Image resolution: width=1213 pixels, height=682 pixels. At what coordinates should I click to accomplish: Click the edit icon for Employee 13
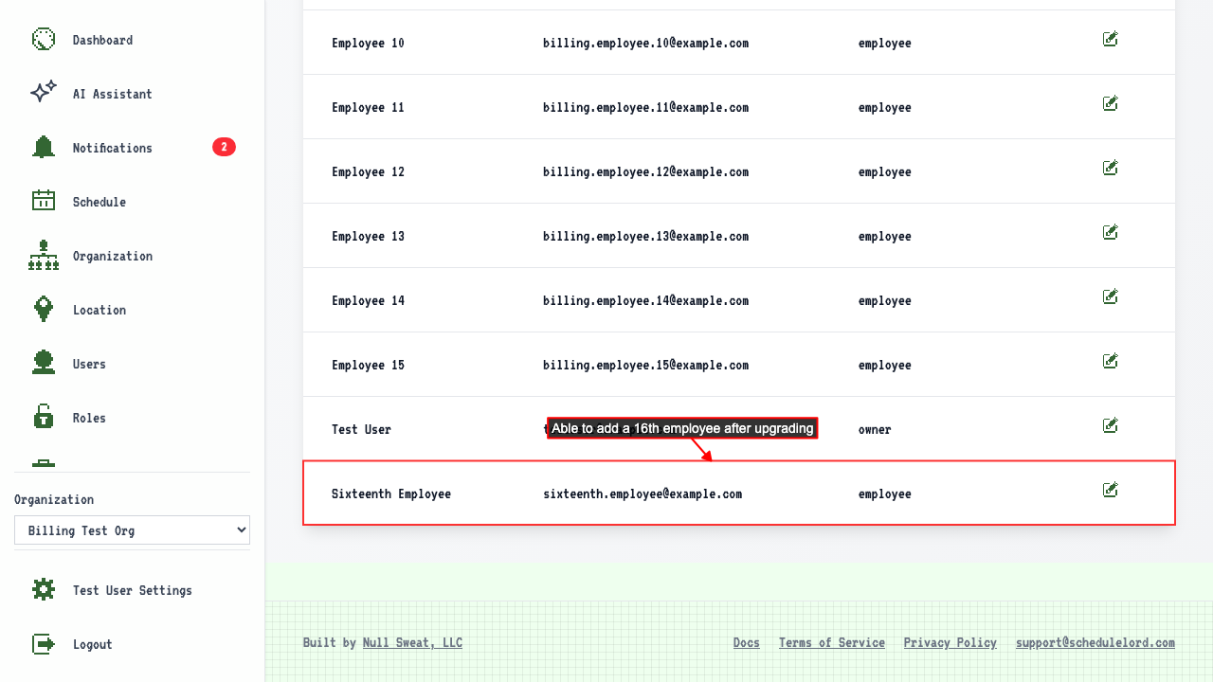(1111, 232)
